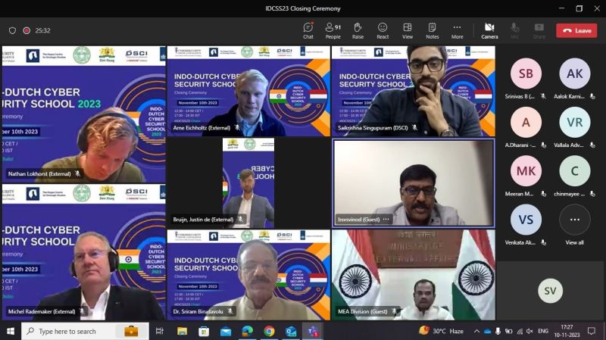
Task: Show the People list with 91 participants
Action: 333,30
